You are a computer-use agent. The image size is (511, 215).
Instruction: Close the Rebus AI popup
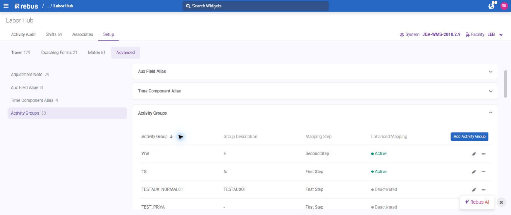[501, 202]
